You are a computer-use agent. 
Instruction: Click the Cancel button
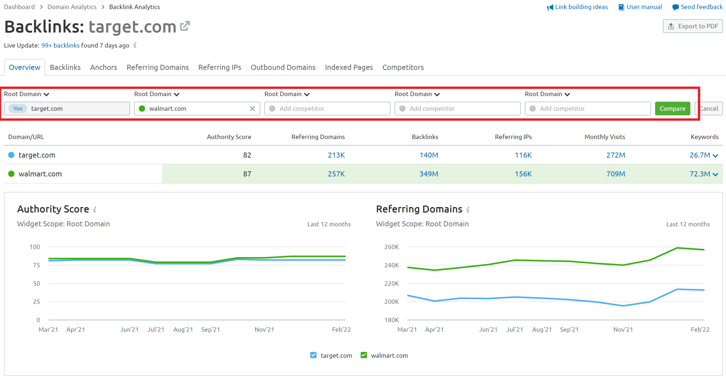click(x=709, y=108)
